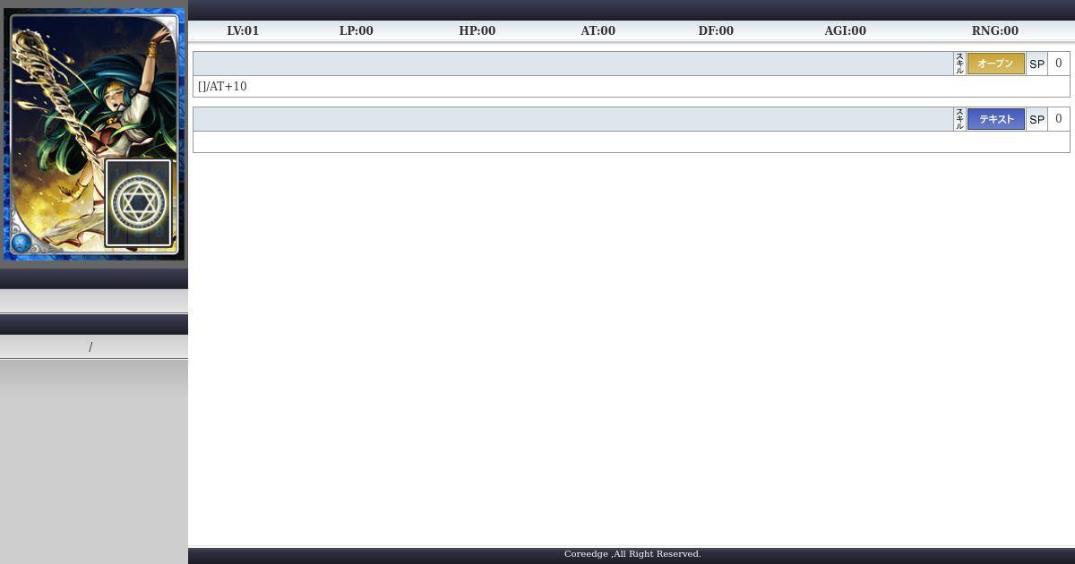Select the RNG:00 stat label
This screenshot has height=564, width=1075.
click(994, 30)
